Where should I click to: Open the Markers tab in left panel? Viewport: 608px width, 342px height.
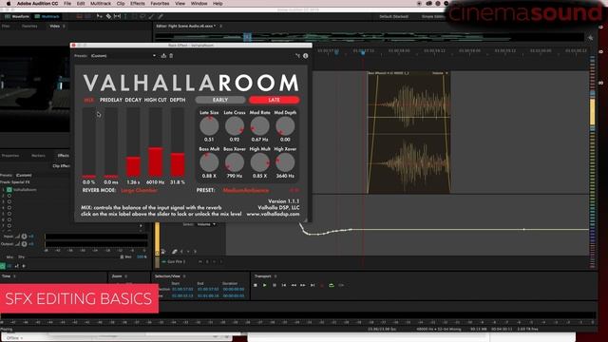coord(38,156)
